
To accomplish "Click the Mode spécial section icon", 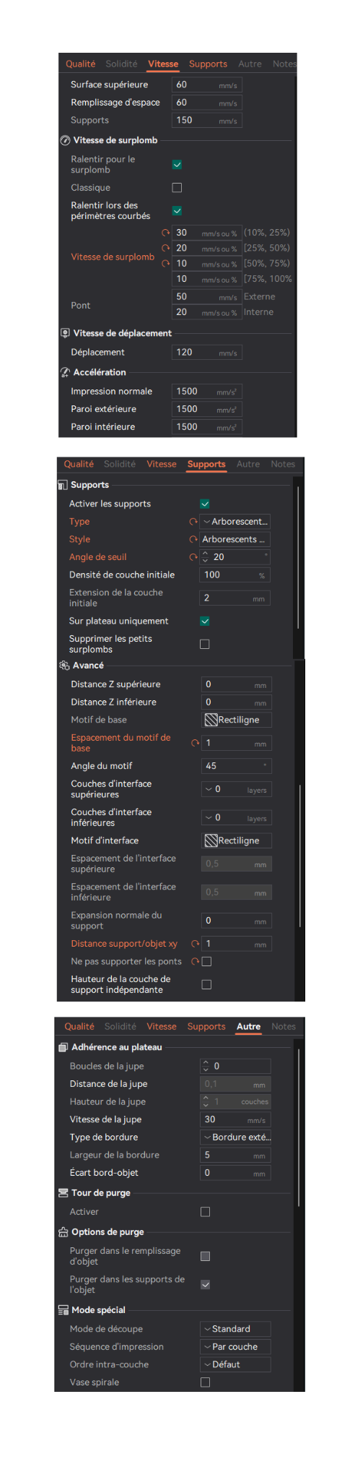I will [x=63, y=1309].
